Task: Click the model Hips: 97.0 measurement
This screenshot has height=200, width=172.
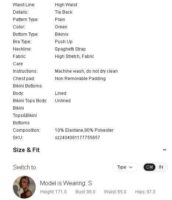Action: 145,192
